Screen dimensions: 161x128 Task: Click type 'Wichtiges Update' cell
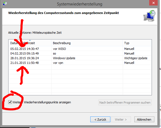coord(136,58)
